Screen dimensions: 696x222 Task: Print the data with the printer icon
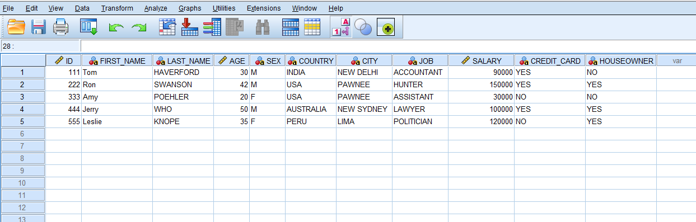click(x=60, y=27)
